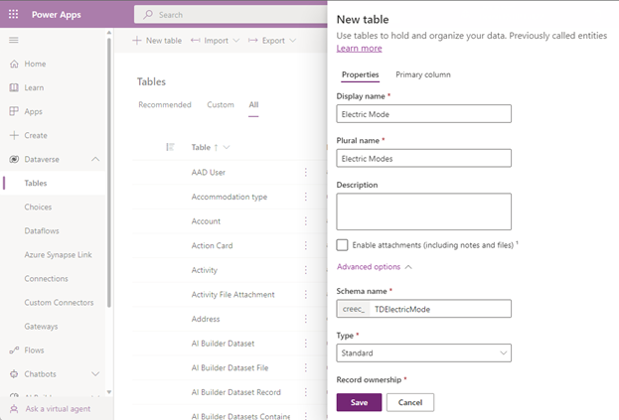619x420 pixels.
Task: Collapse the Dataverse section chevron
Action: click(95, 159)
